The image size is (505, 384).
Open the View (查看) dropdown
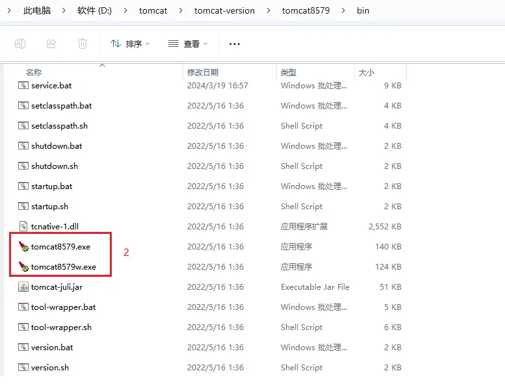tap(188, 44)
